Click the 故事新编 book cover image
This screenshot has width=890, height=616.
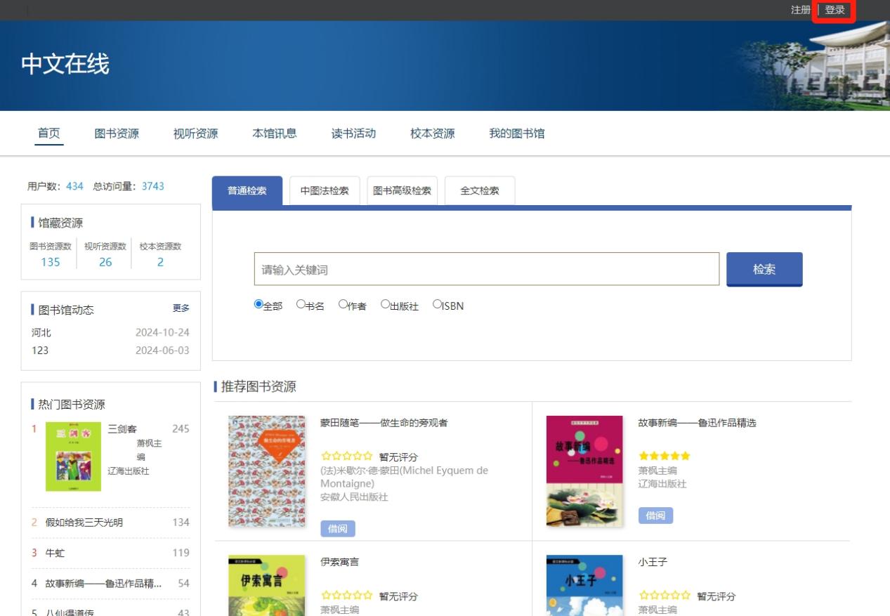(584, 471)
